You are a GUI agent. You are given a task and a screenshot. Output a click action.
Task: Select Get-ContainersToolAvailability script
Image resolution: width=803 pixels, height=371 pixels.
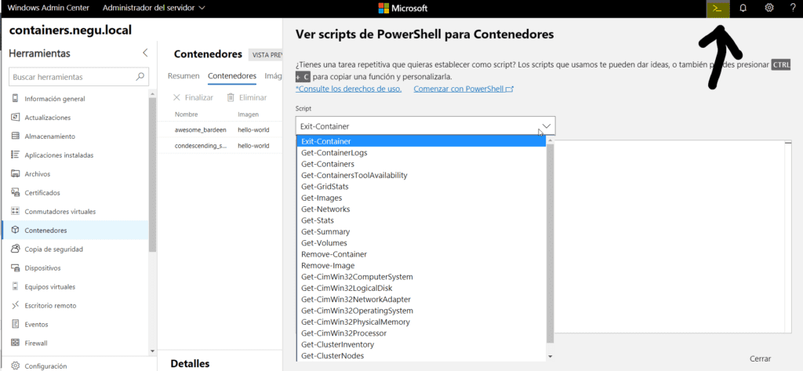[x=421, y=175]
